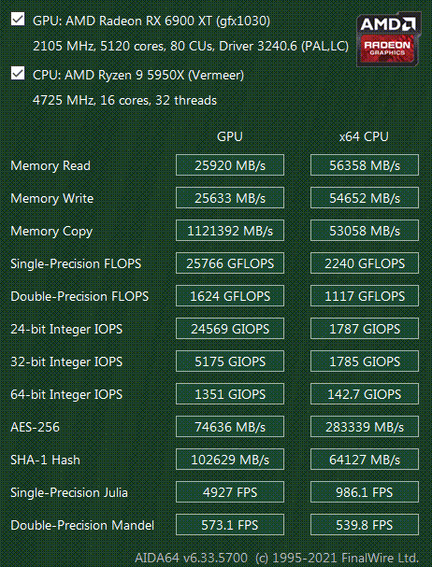
Task: Click the AMD Radeon Graphics logo
Action: (389, 39)
